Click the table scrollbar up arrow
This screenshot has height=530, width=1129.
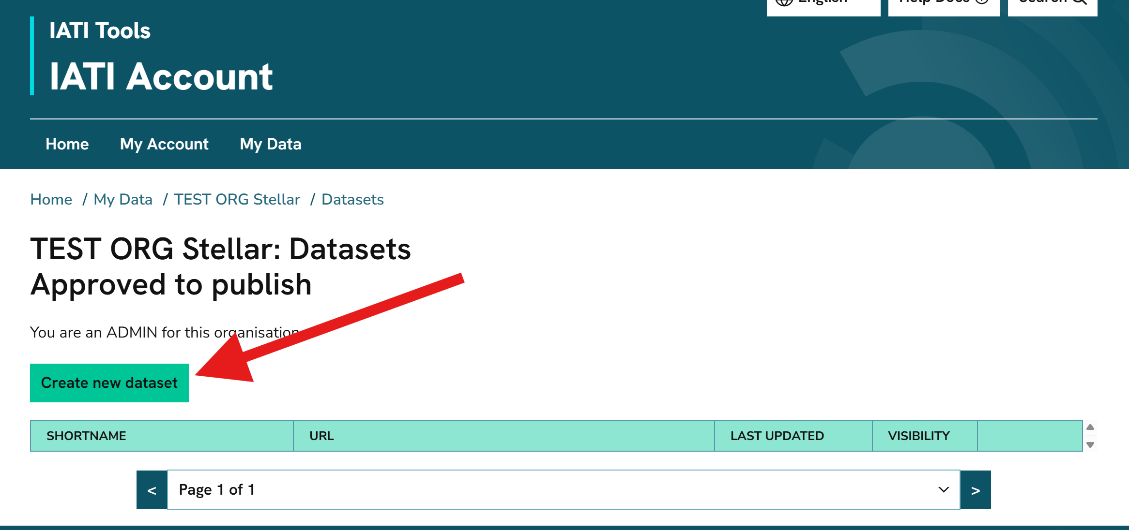[1090, 427]
